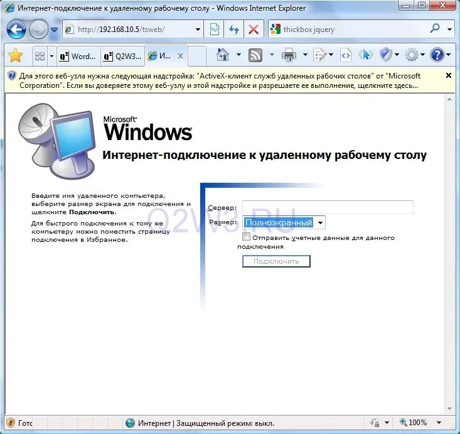Click the scrollbar up arrow
The width and height of the screenshot is (460, 434).
click(449, 99)
